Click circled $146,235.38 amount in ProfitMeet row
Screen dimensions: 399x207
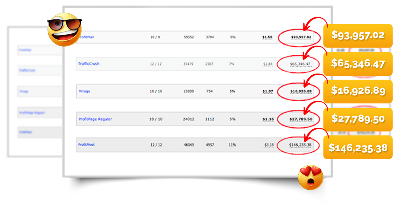pos(300,145)
